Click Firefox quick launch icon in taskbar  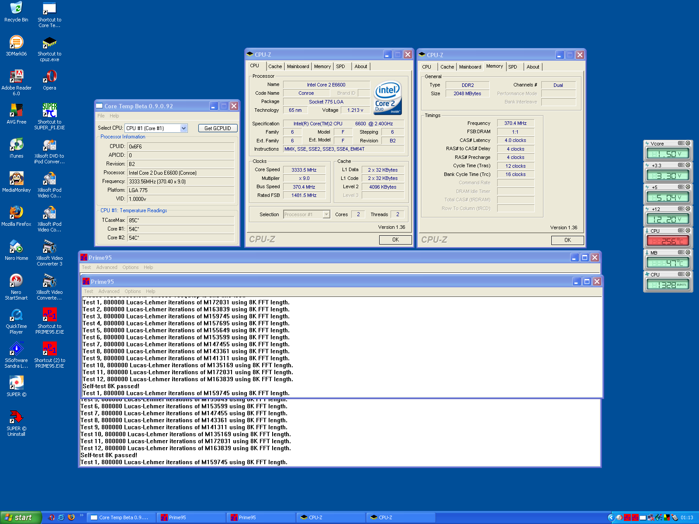71,517
